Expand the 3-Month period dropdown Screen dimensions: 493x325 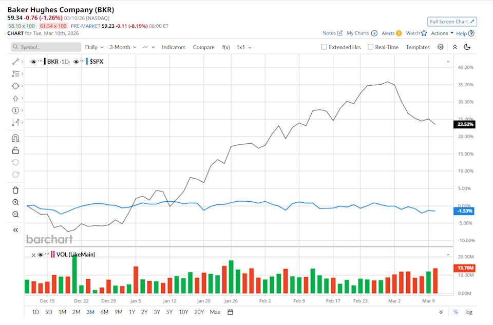123,47
